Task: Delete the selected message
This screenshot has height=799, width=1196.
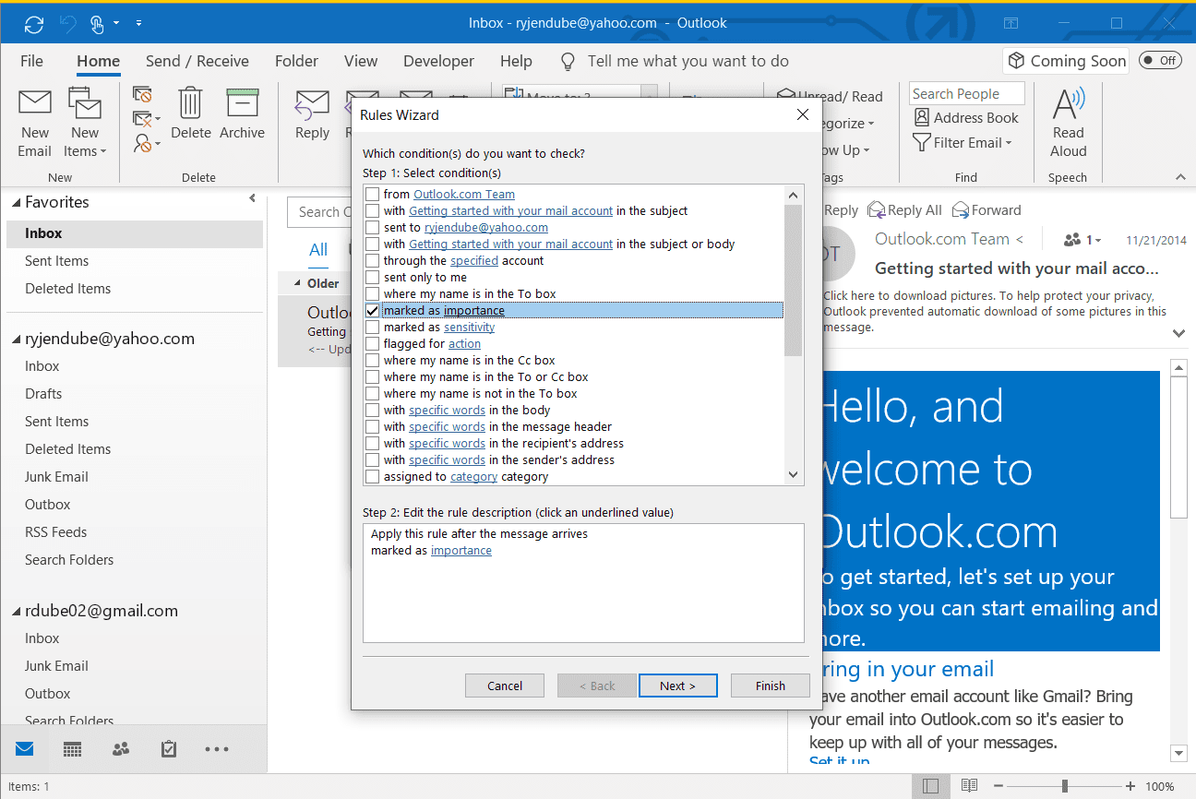Action: (191, 113)
